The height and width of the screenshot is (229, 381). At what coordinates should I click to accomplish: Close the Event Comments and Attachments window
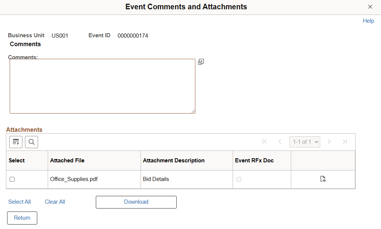click(370, 7)
